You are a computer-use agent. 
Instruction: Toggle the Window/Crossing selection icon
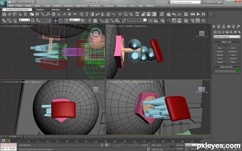point(49,21)
